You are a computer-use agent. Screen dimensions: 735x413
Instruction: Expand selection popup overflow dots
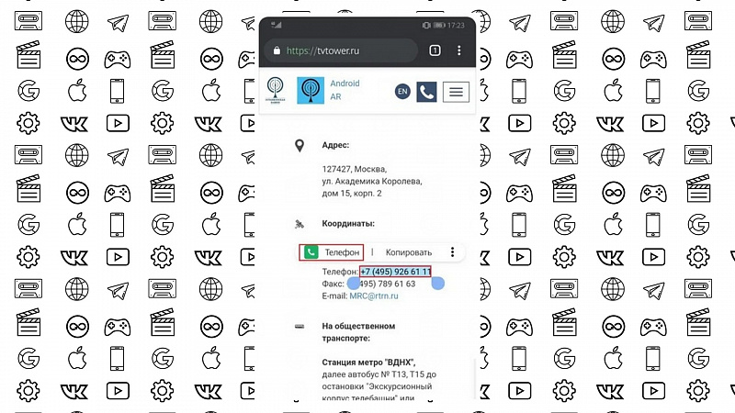pos(452,252)
